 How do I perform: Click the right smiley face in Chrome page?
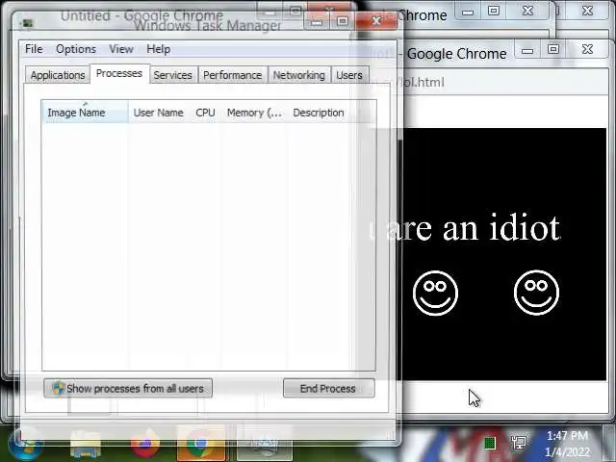click(536, 293)
